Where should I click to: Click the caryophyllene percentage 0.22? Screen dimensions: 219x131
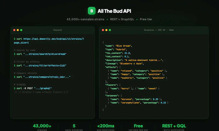tap(163, 103)
